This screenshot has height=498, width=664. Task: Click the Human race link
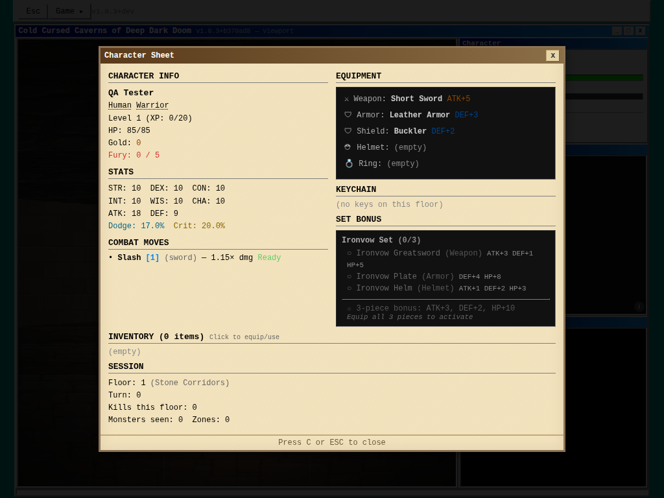(120, 105)
